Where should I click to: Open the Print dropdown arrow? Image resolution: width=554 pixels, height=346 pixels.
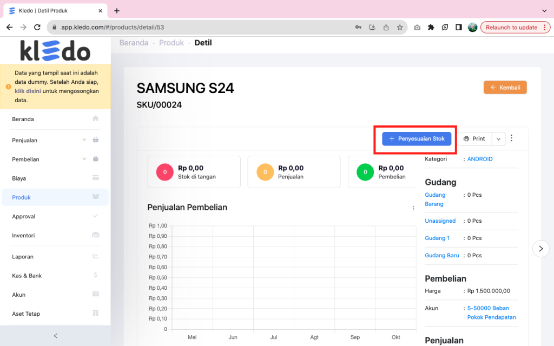(498, 139)
